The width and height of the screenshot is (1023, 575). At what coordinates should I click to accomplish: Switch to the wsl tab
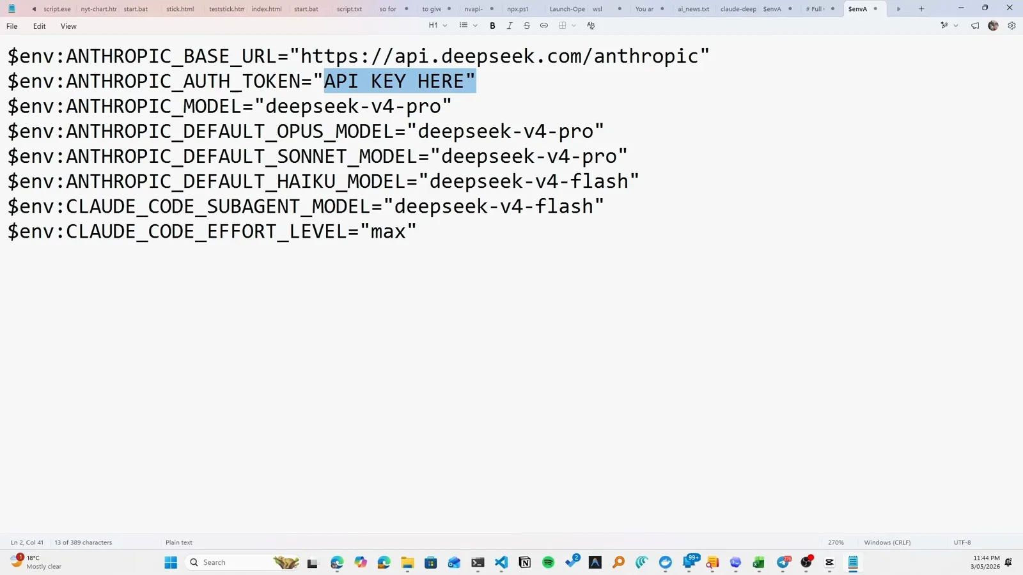(x=597, y=9)
